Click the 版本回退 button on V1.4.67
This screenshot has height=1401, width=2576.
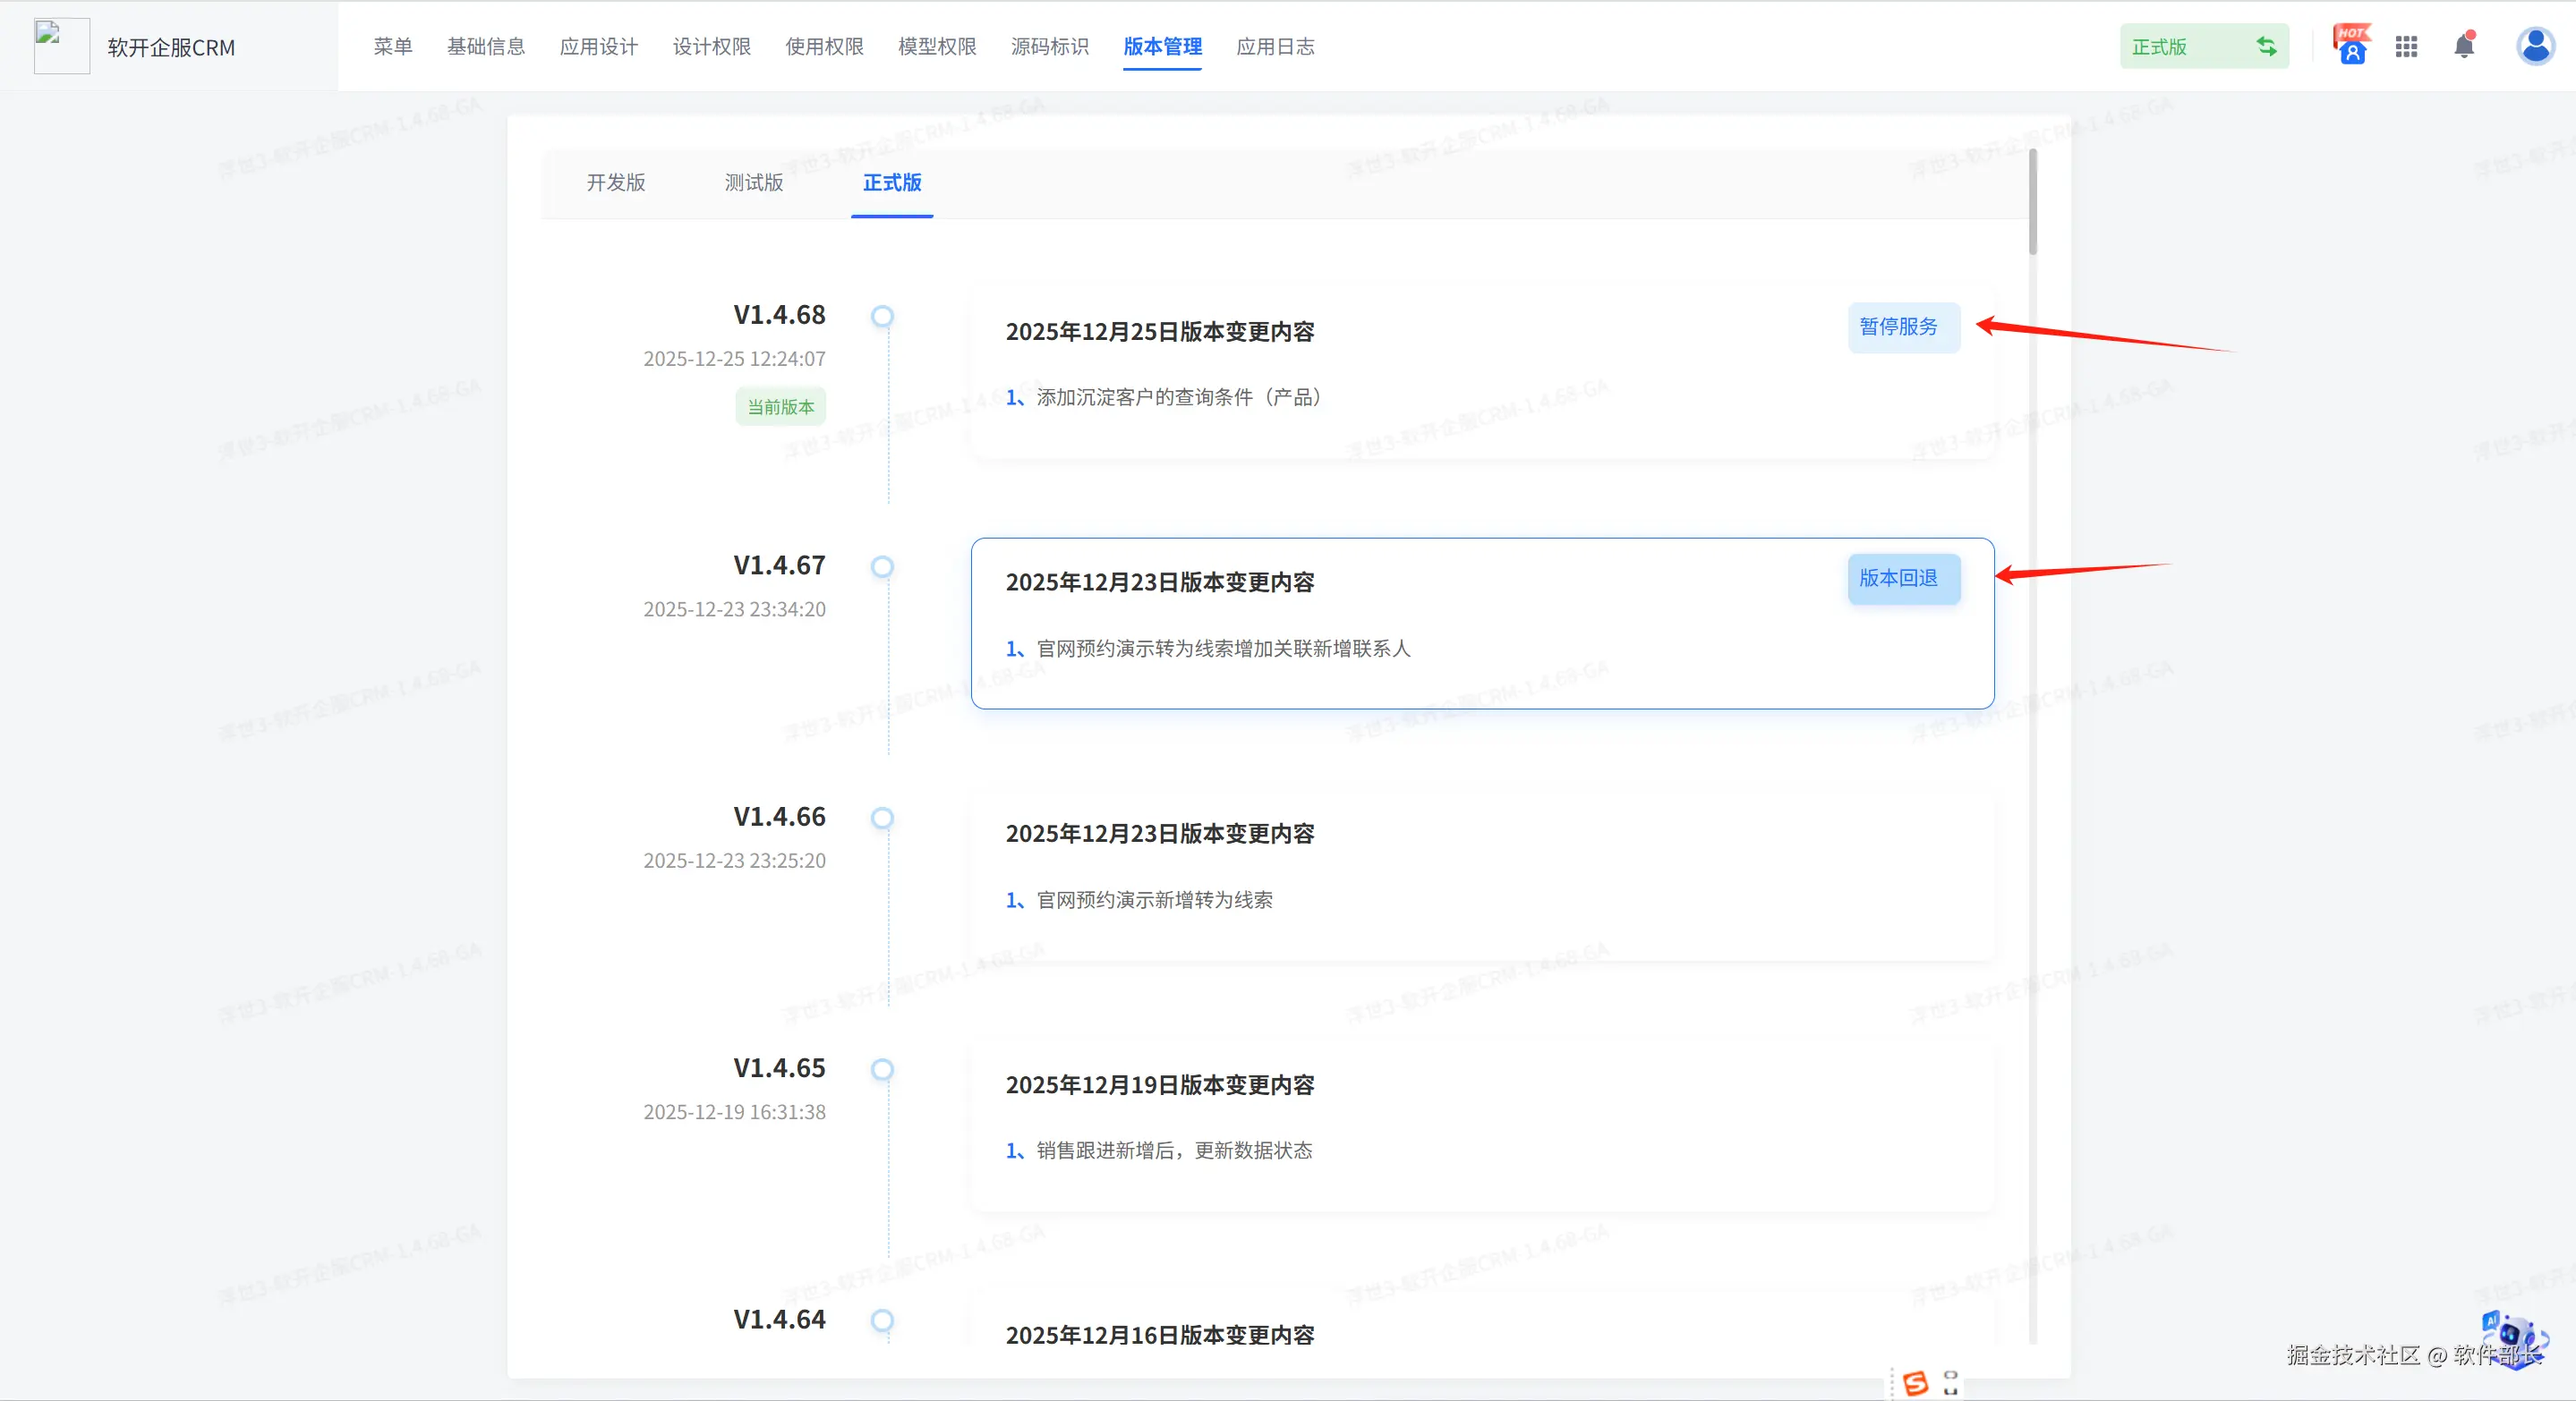coord(1903,579)
